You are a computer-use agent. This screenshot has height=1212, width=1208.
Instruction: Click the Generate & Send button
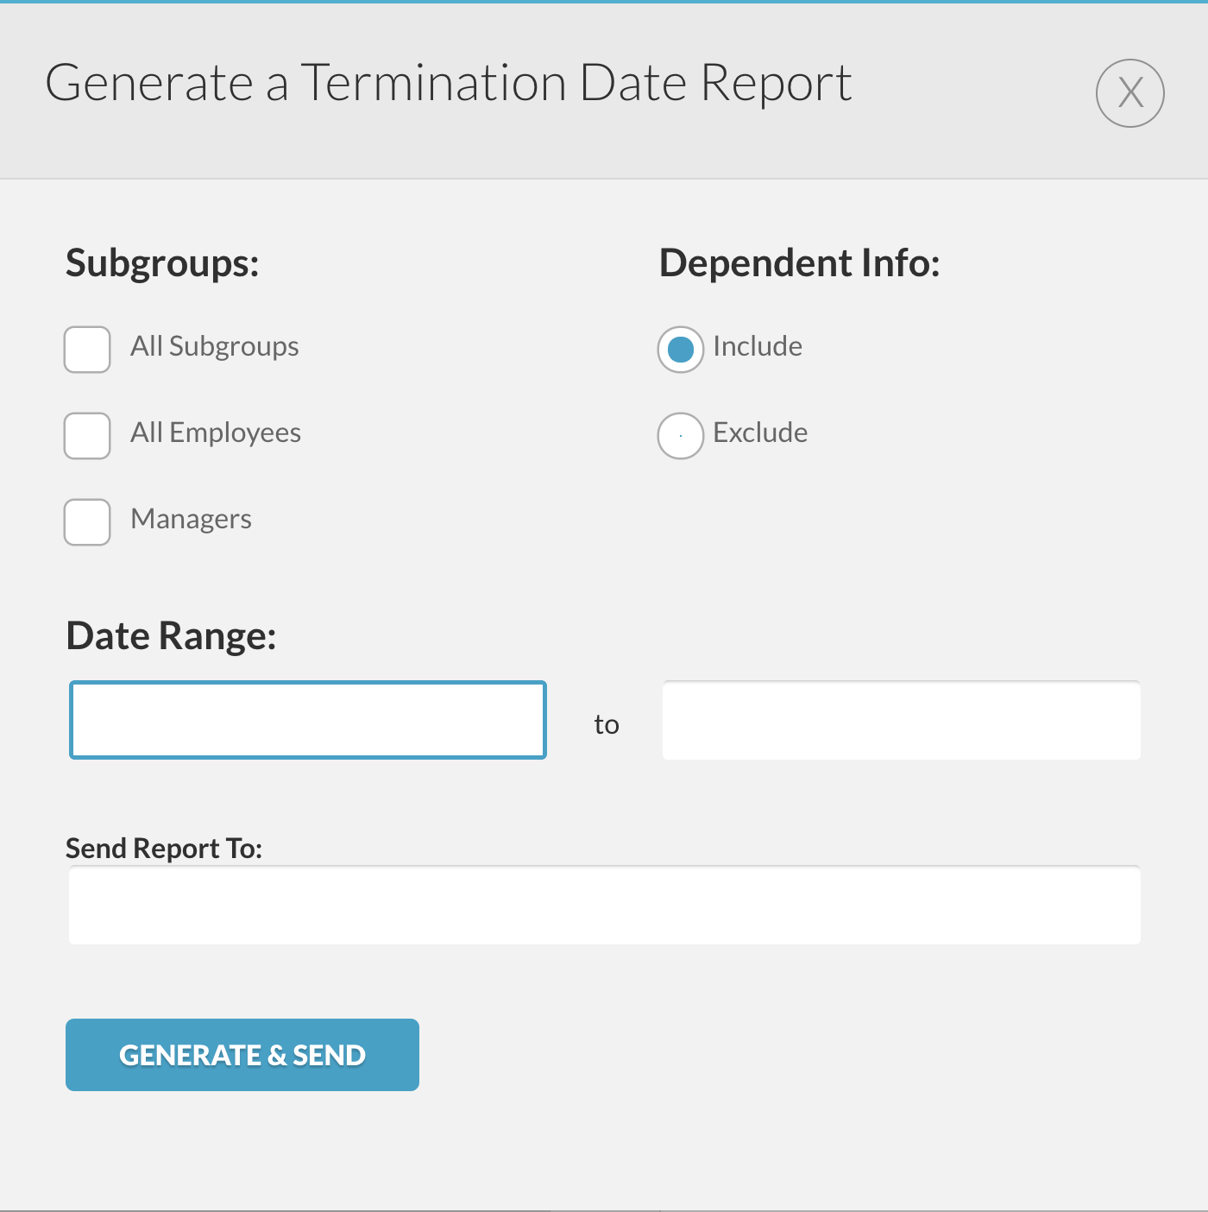click(x=242, y=1055)
